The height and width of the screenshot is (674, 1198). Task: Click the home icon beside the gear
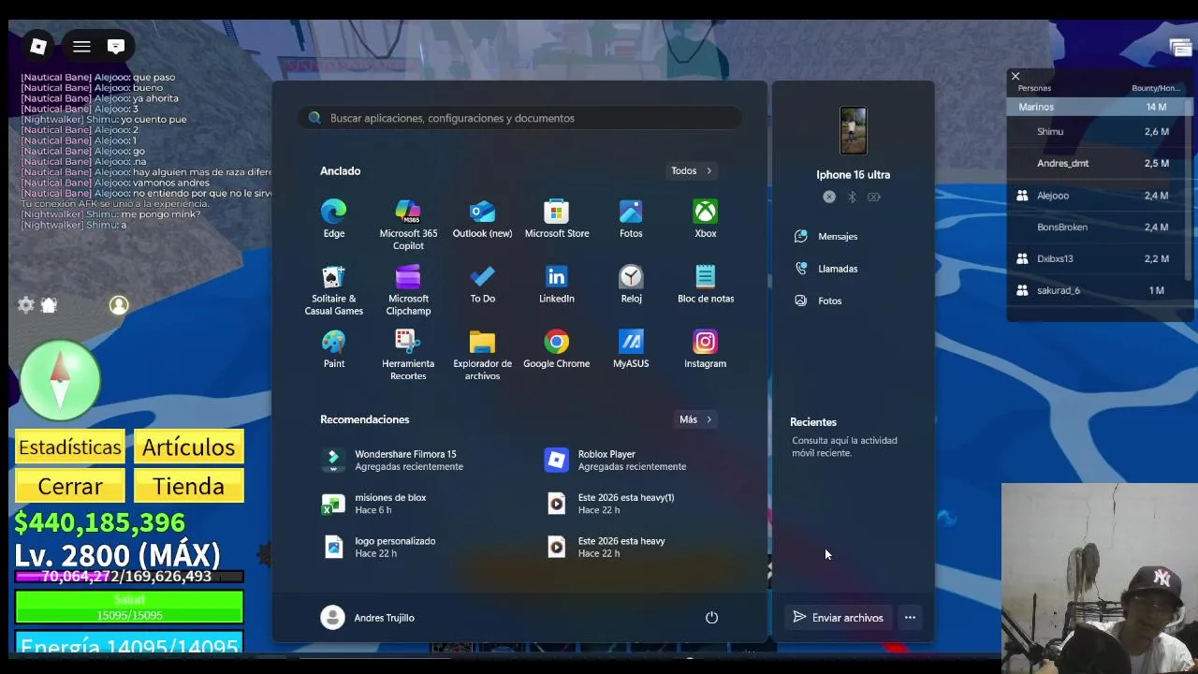pos(49,305)
